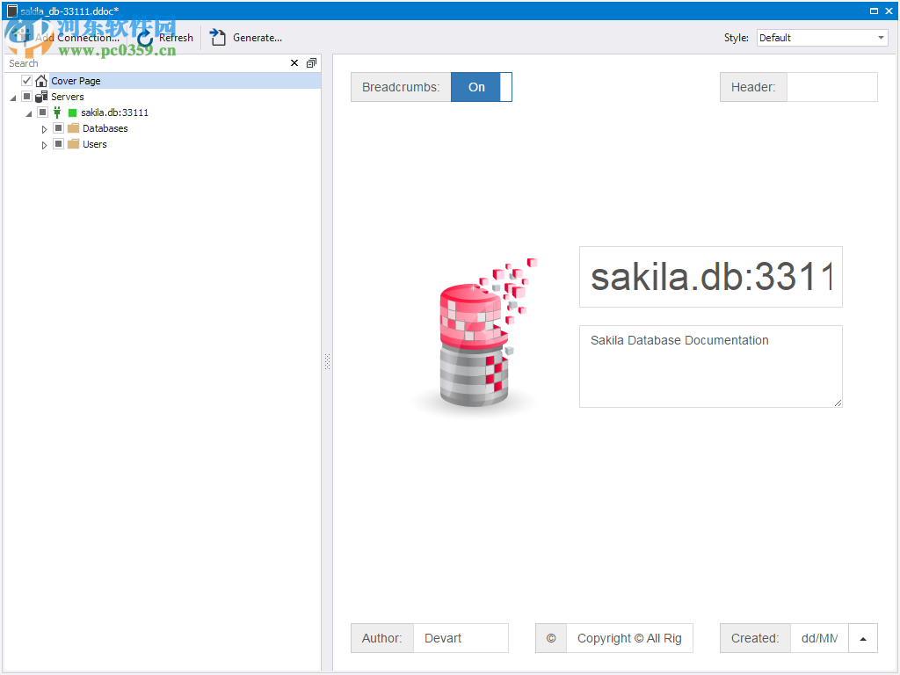Click the Author field containing Devart

461,638
